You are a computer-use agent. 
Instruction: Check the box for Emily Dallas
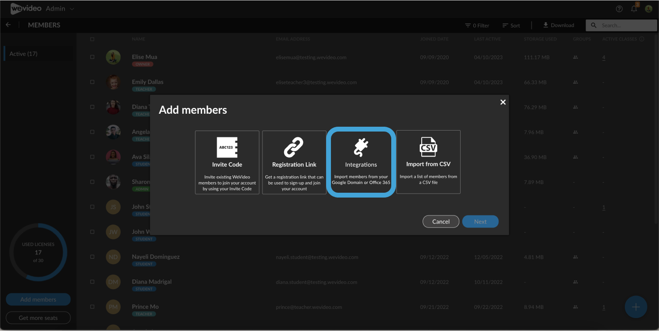92,82
